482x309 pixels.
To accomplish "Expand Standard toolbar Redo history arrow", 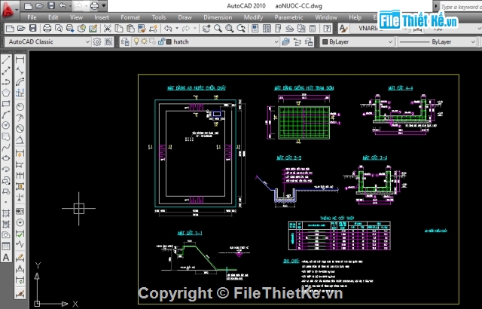I will coord(195,29).
